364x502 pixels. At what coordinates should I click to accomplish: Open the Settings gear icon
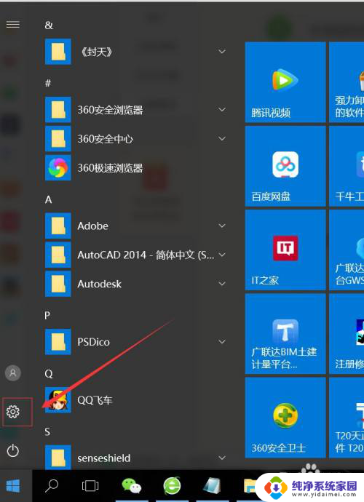pyautogui.click(x=13, y=411)
